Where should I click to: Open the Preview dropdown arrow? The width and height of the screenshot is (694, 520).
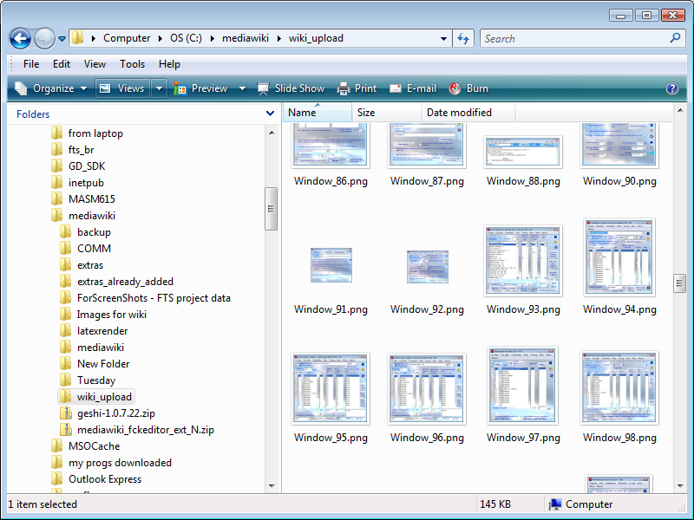(242, 88)
